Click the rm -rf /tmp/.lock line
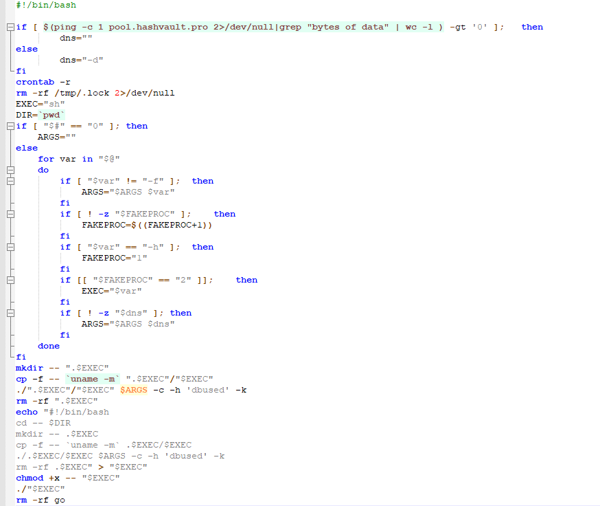600x506 pixels. [95, 93]
